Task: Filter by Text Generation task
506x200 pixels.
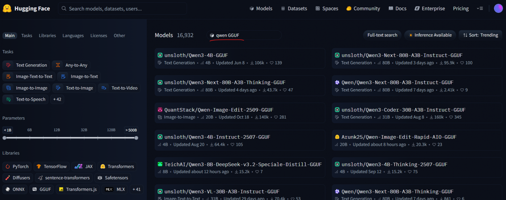Action: click(26, 65)
